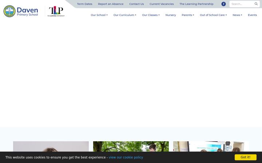Click the Daven Primary School name text
Screen dimensions: 262x163
pos(27,12)
